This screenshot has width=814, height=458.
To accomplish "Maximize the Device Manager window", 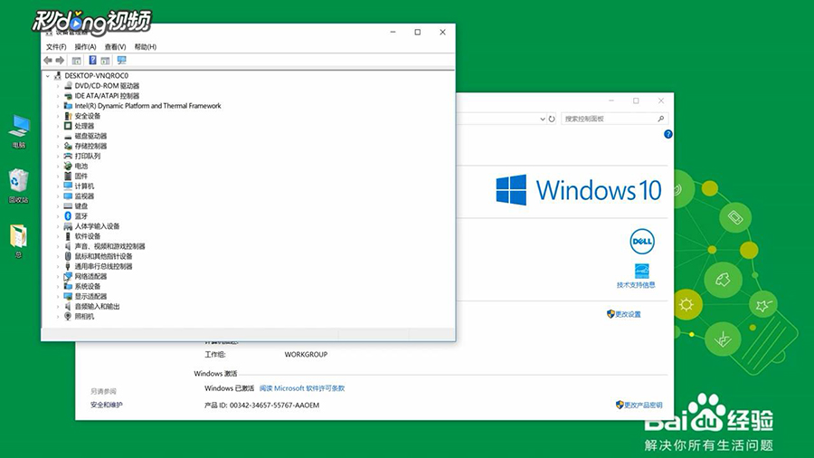I will coord(417,33).
